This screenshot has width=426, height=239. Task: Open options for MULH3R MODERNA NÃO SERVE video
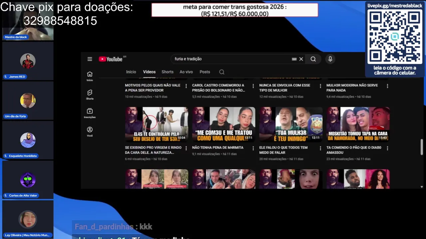point(387,86)
